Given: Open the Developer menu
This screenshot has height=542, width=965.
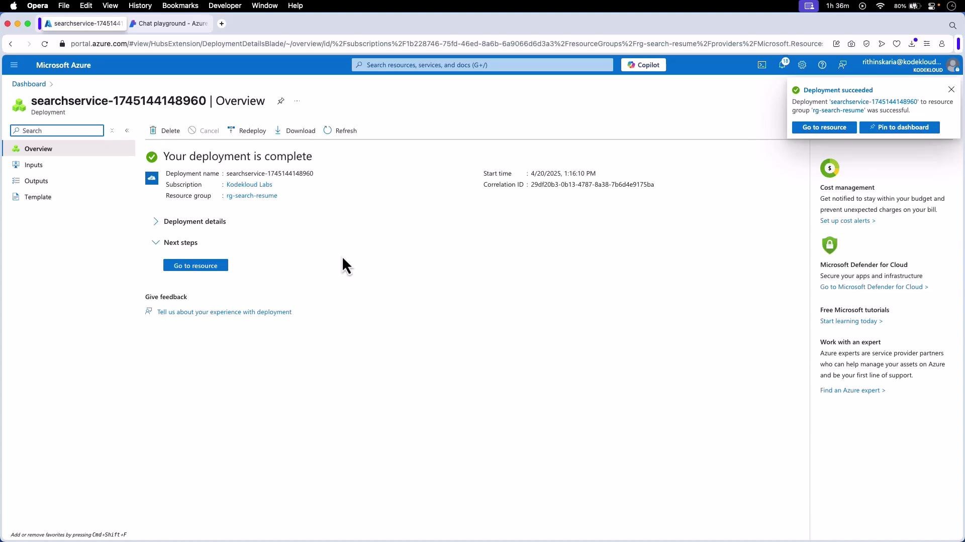Looking at the screenshot, I should click(225, 6).
